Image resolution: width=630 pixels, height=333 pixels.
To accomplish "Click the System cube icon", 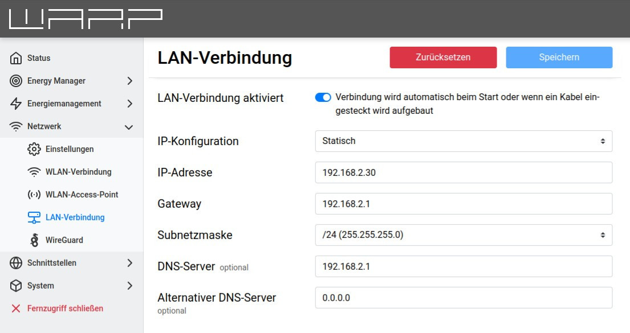I will coord(16,286).
